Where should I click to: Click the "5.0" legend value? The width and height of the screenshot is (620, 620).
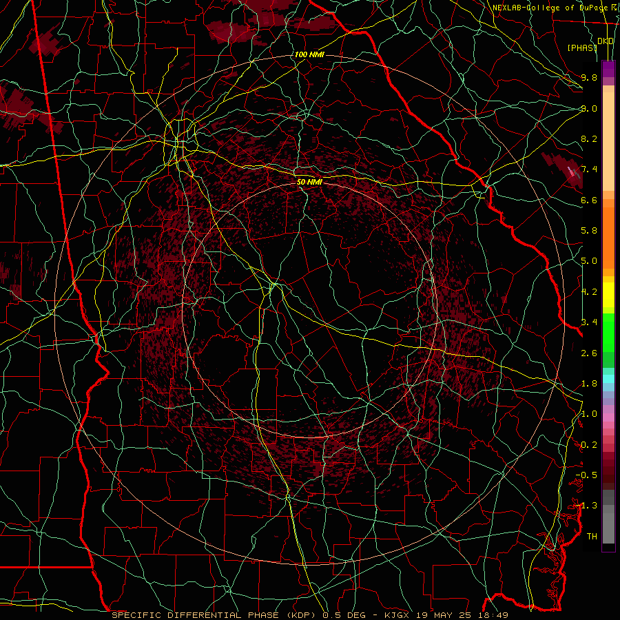pos(589,261)
